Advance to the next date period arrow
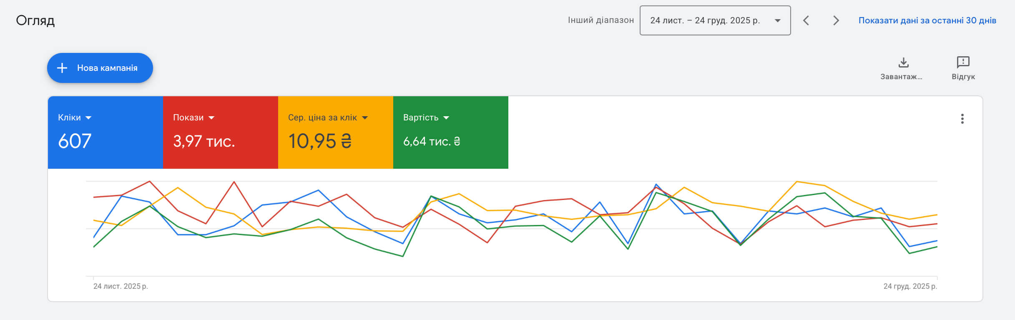Image resolution: width=1015 pixels, height=320 pixels. click(836, 20)
